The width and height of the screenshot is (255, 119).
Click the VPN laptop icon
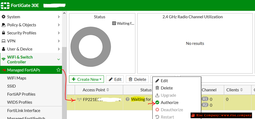(x=4, y=41)
